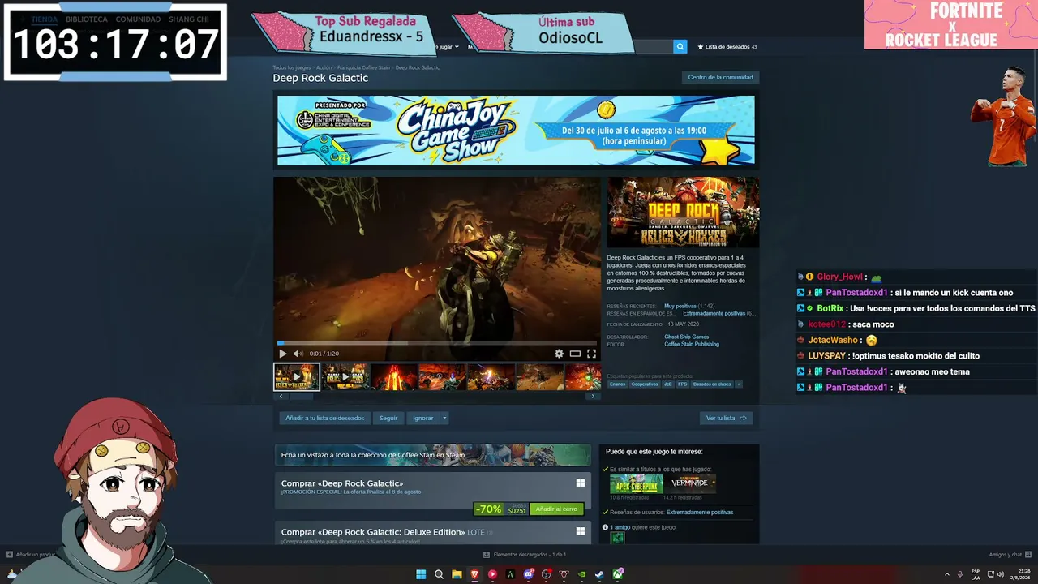
Task: Open 'Lista de deseados' wishlist link
Action: pos(727,47)
